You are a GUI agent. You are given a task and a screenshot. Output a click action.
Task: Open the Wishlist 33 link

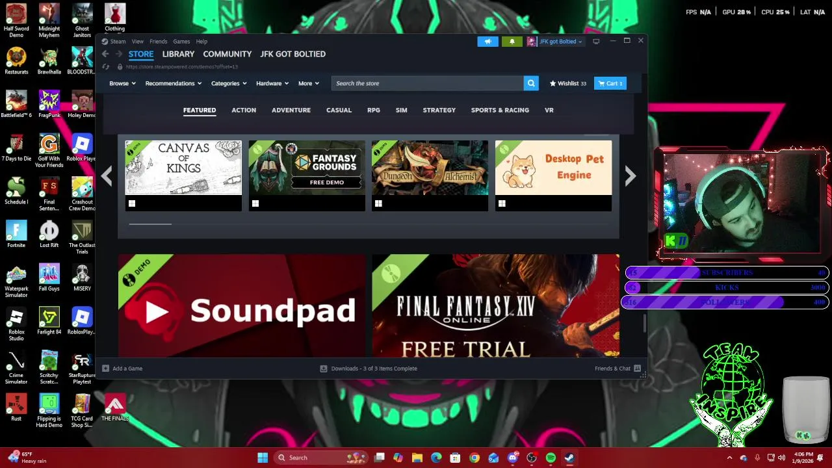click(x=568, y=83)
